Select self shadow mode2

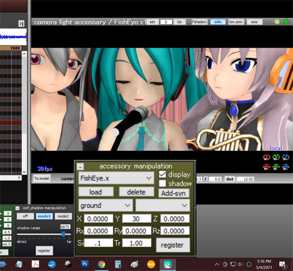tap(63, 216)
